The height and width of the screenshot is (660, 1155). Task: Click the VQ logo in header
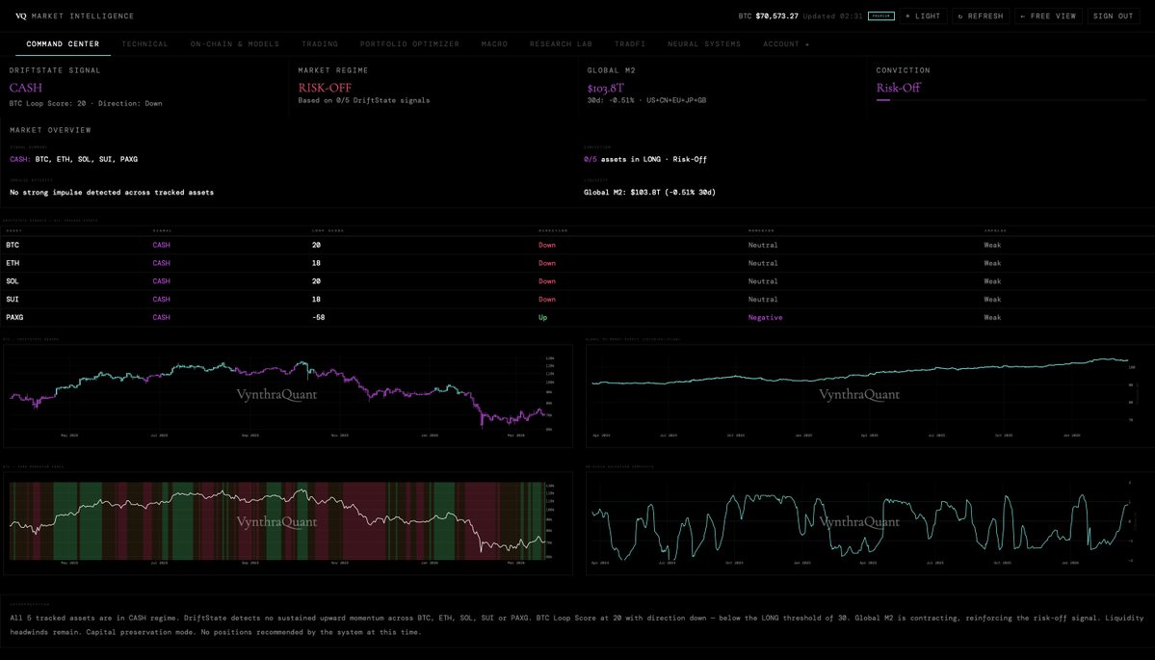pyautogui.click(x=20, y=15)
